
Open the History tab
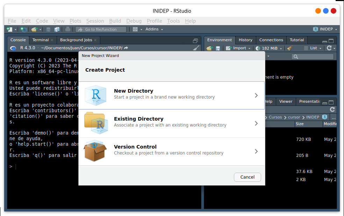point(245,40)
